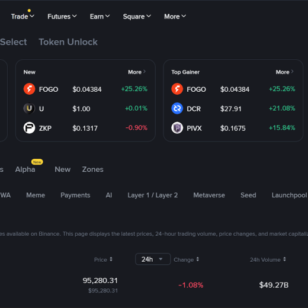Viewport: 308px width, 308px height.
Task: Open More link in New card
Action: pyautogui.click(x=137, y=72)
